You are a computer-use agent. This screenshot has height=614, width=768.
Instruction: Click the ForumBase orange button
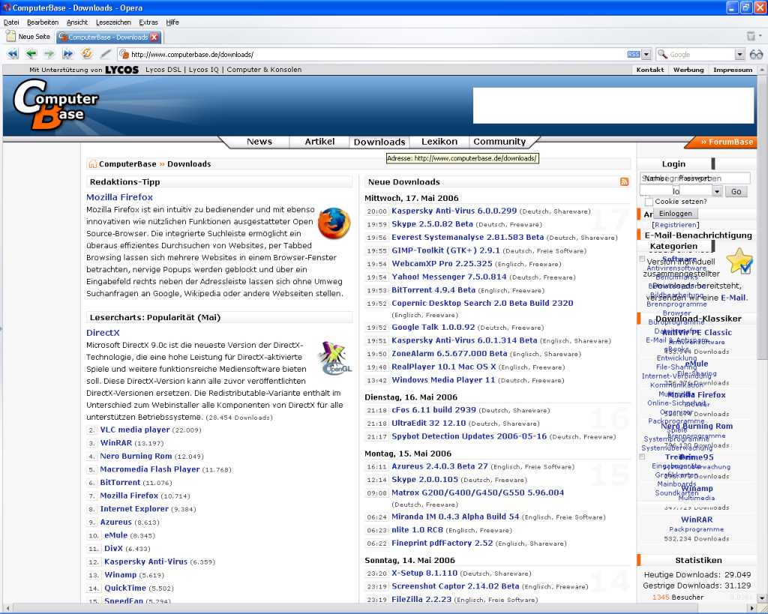pos(722,142)
